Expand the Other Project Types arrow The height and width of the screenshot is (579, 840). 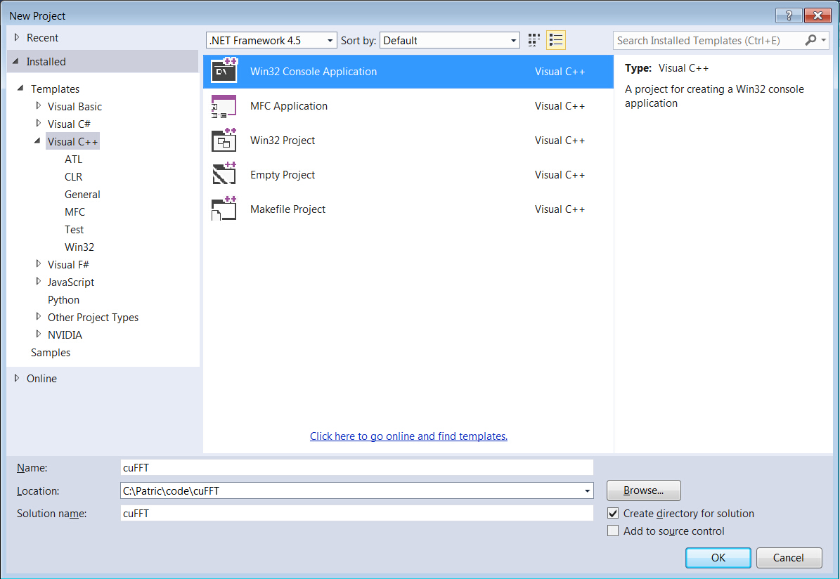(x=38, y=316)
